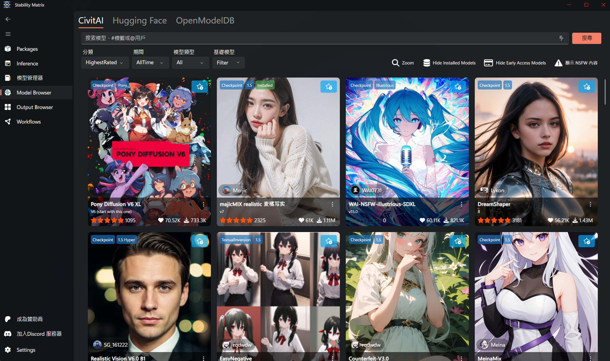
Task: Toggle the hamburger sidebar menu
Action: 8,34
